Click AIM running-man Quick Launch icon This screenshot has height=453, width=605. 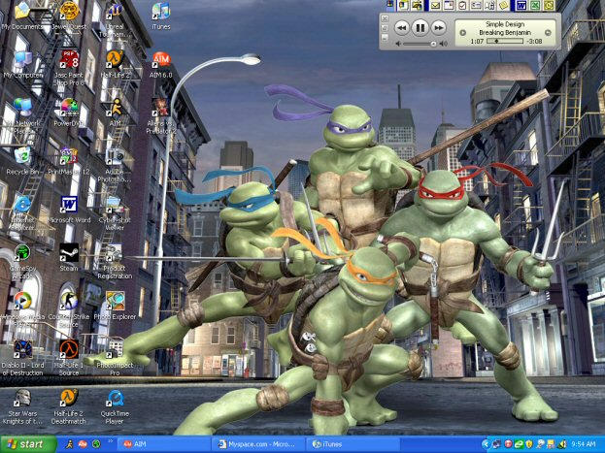tap(70, 444)
